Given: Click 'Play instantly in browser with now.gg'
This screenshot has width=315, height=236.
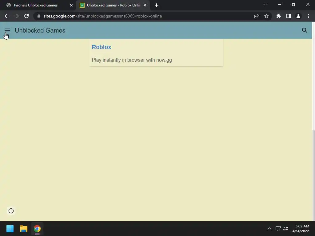Looking at the screenshot, I should [132, 60].
